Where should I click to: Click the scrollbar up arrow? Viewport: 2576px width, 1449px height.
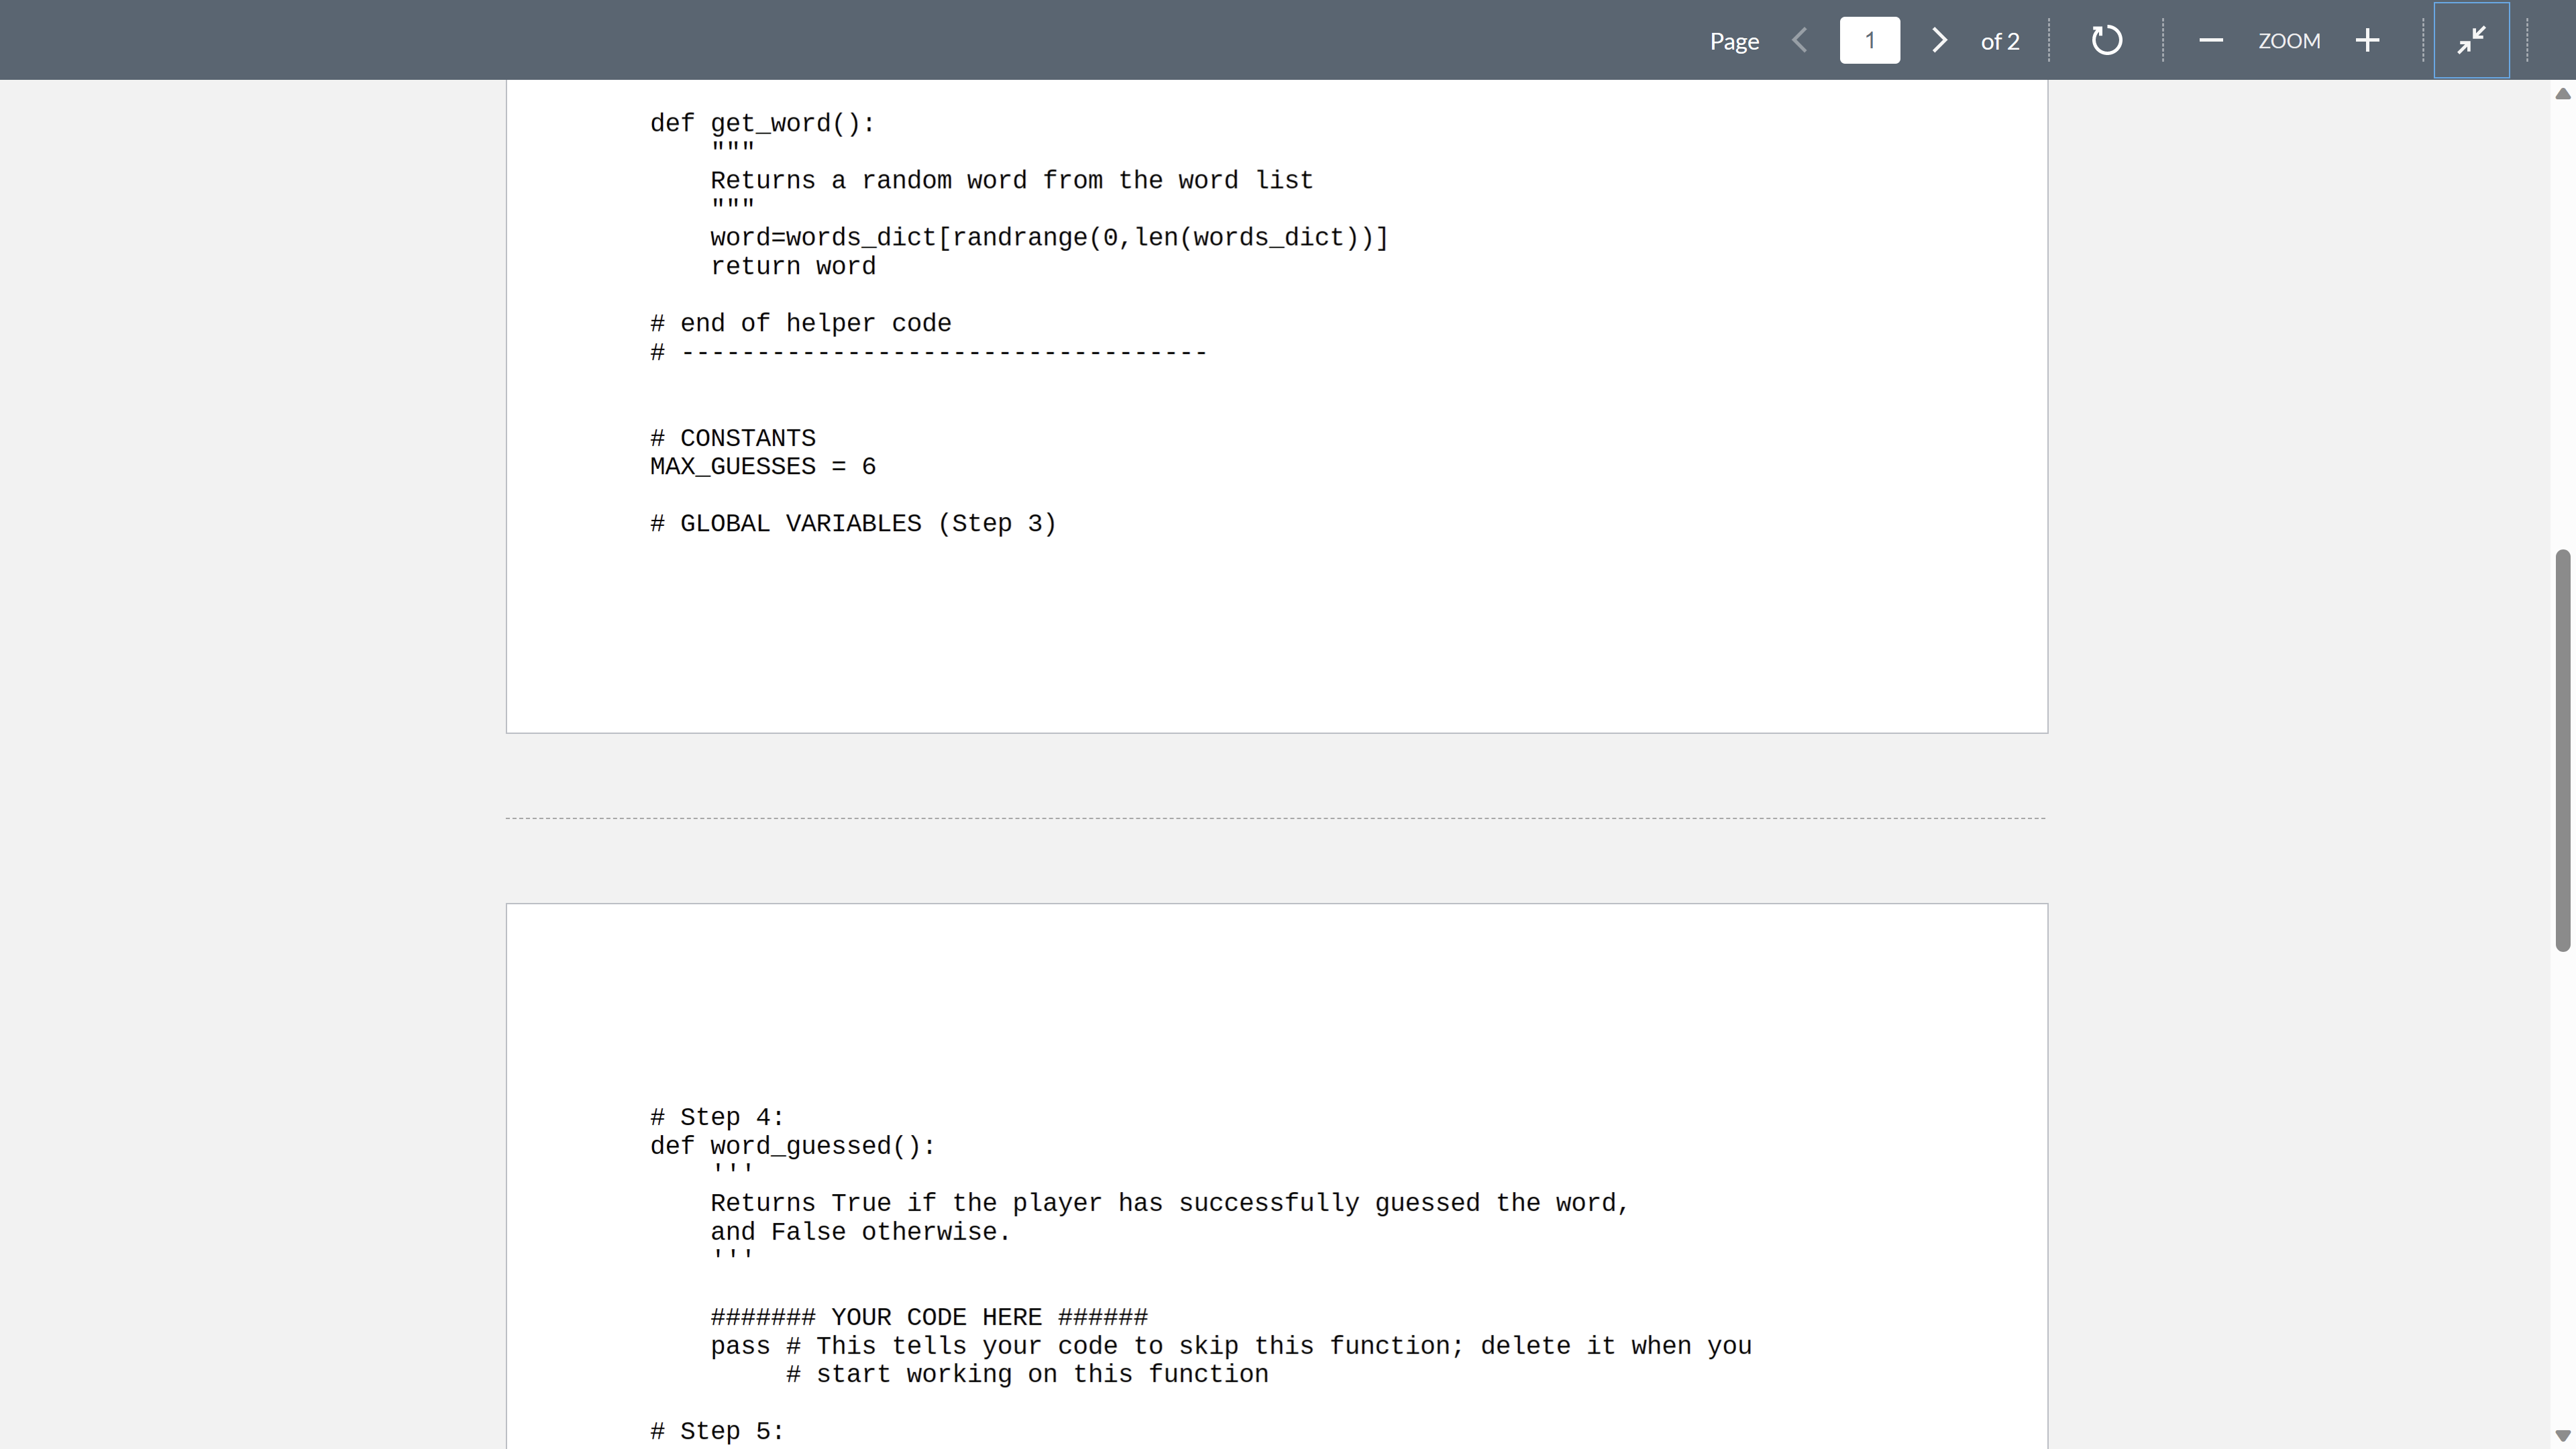point(2562,93)
